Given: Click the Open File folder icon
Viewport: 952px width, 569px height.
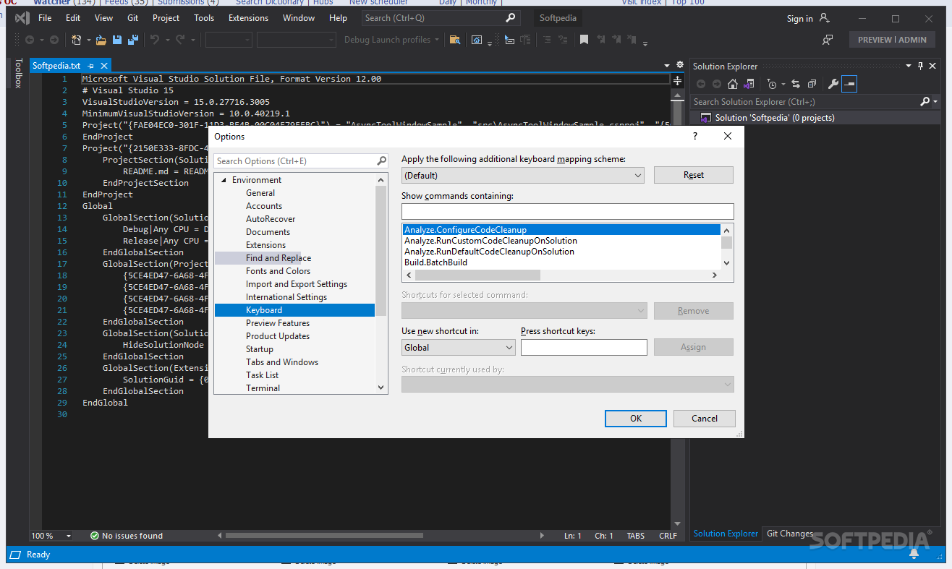Looking at the screenshot, I should (101, 40).
